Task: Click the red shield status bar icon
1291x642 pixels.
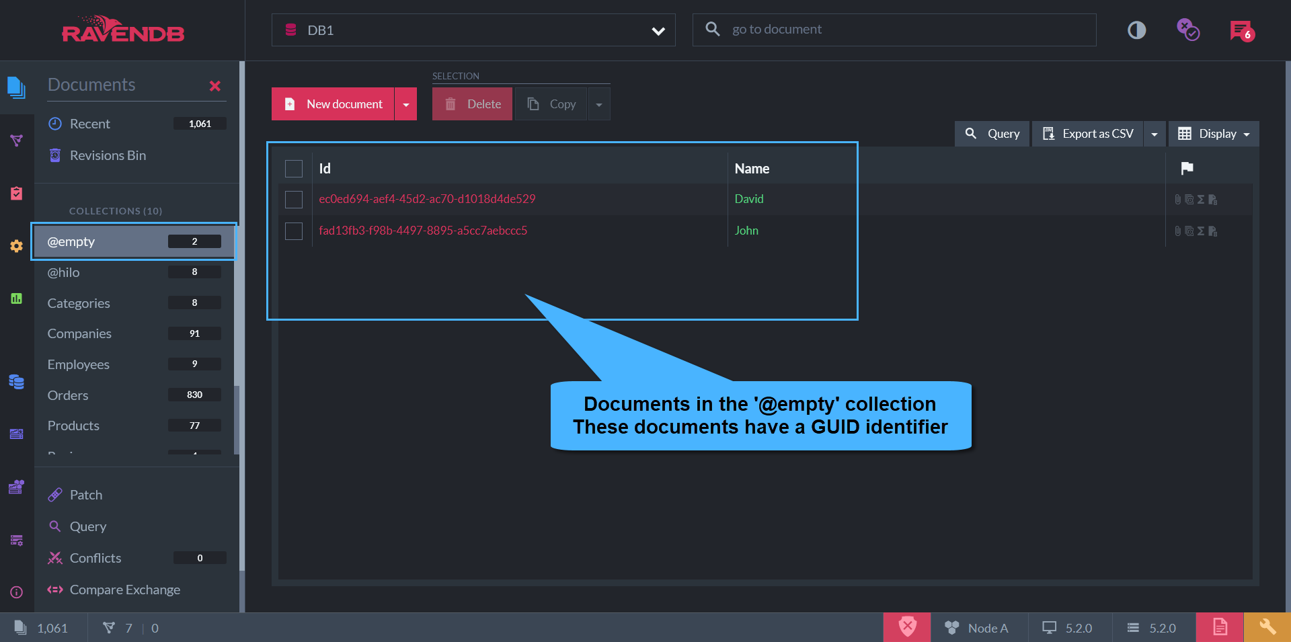Action: coord(907,627)
